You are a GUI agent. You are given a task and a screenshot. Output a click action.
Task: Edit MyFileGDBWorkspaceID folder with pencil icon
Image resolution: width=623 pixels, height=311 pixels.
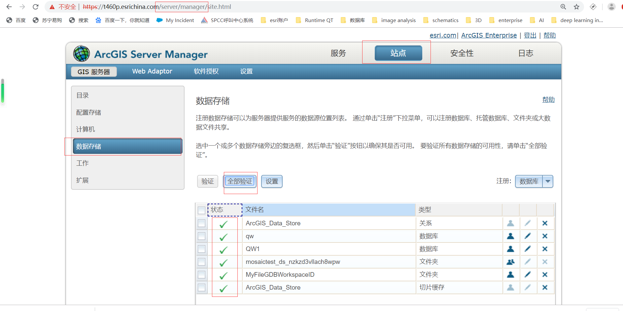(x=528, y=274)
